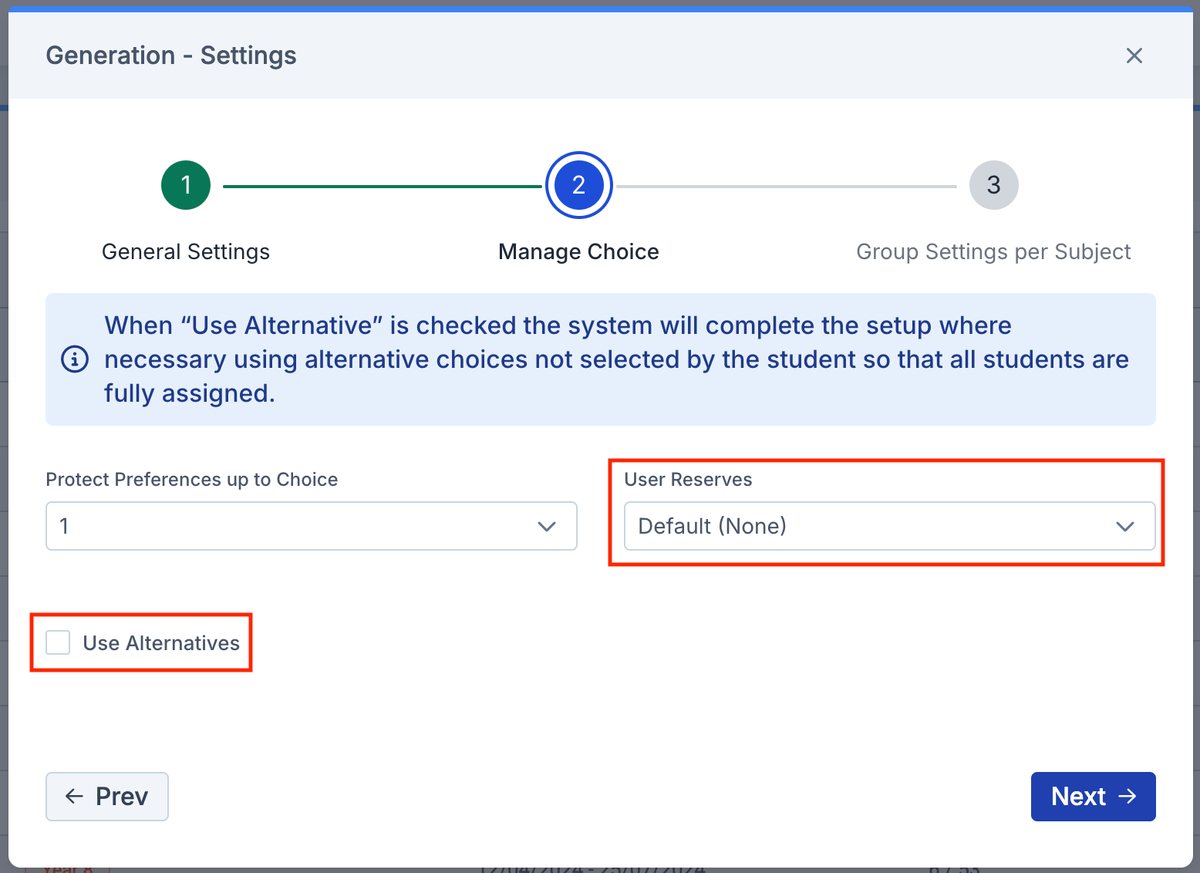Open Group Settings per Subject step
Viewport: 1200px width, 873px height.
[x=993, y=251]
